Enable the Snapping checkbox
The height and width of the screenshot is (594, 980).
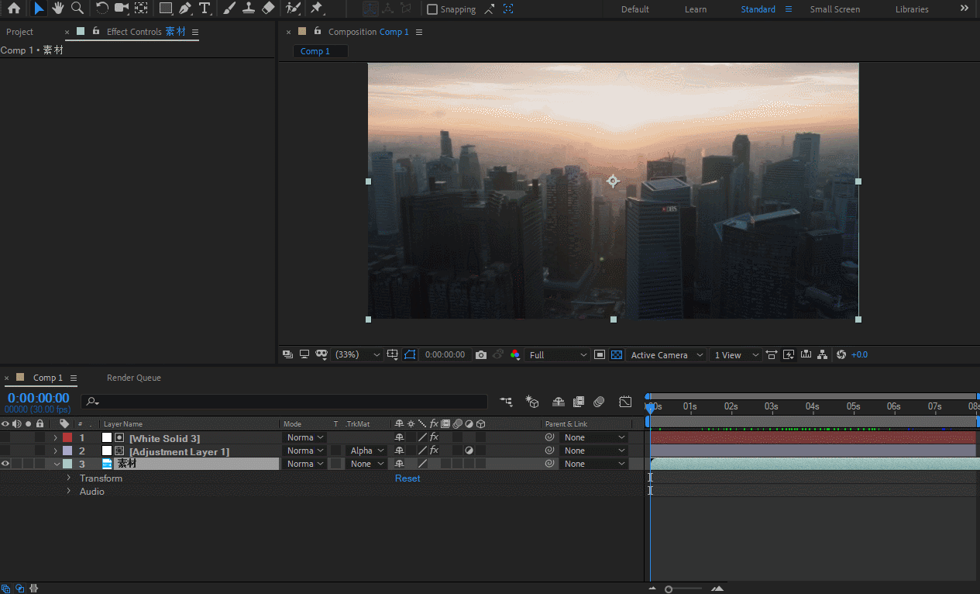click(432, 9)
